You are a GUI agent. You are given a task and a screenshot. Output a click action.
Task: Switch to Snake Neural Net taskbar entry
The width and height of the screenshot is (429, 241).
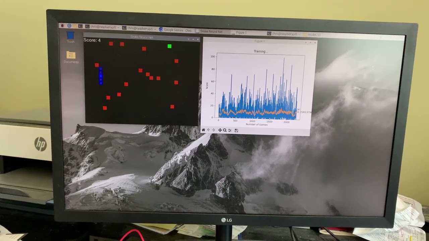click(211, 31)
